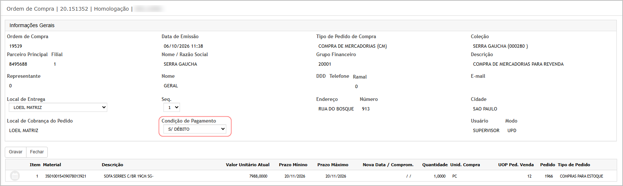This screenshot has width=623, height=186.
Task: Click the COMPRAS PARA ESTOQUE cell
Action: tap(581, 176)
